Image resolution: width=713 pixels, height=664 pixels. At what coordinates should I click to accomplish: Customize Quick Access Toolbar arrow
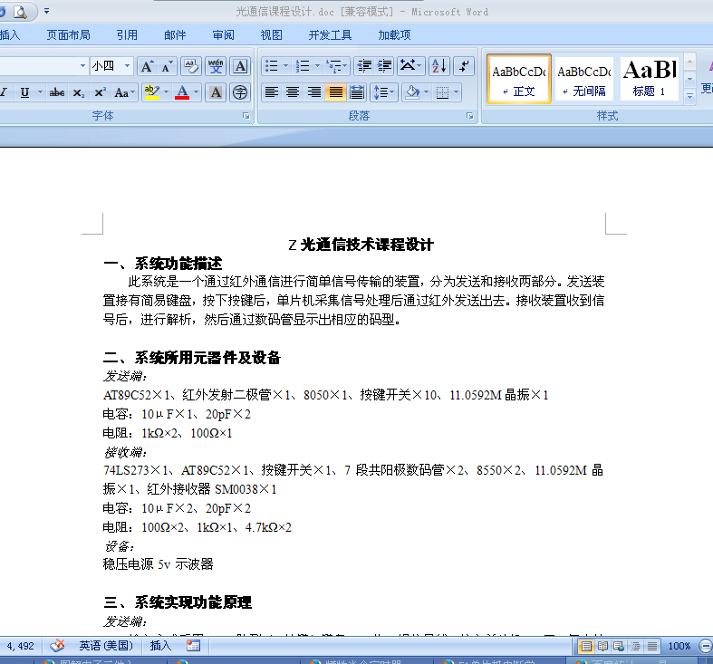[46, 11]
